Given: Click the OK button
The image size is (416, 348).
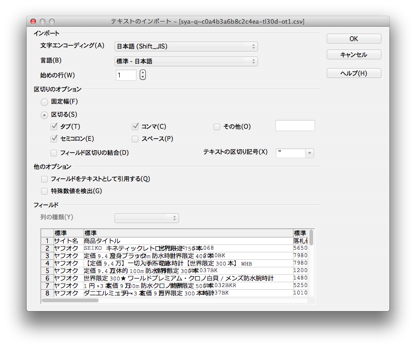Looking at the screenshot, I should 354,39.
